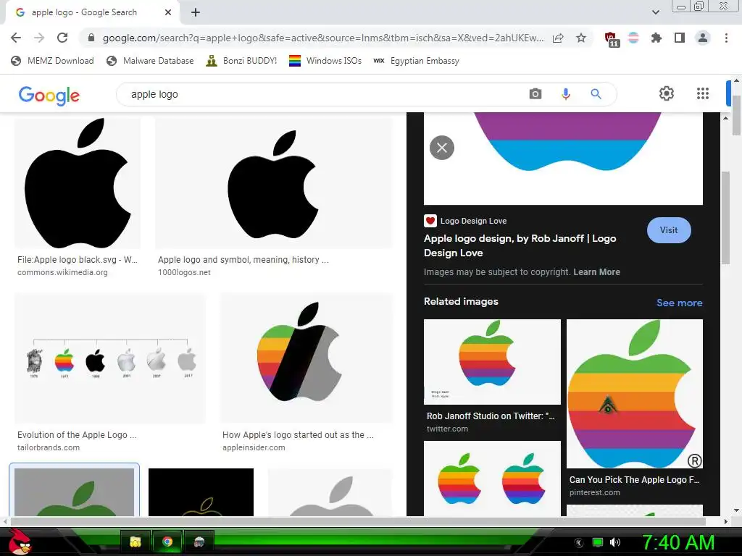Click the Can You Pick The Apple Logo caption
742x556 pixels.
(x=634, y=479)
